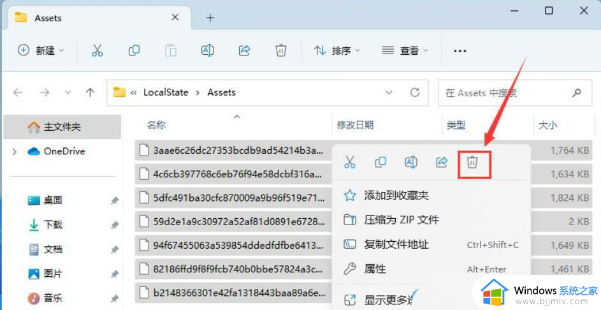601x310 pixels.
Task: Open 图片 pictures in quick access
Action: point(45,274)
